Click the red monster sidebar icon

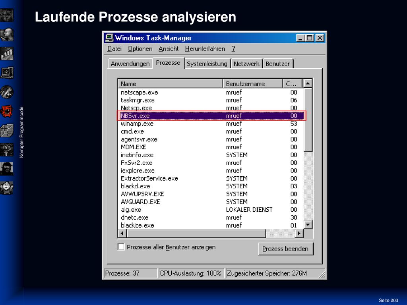(x=7, y=111)
